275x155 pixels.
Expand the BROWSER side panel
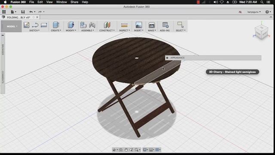coord(3,50)
